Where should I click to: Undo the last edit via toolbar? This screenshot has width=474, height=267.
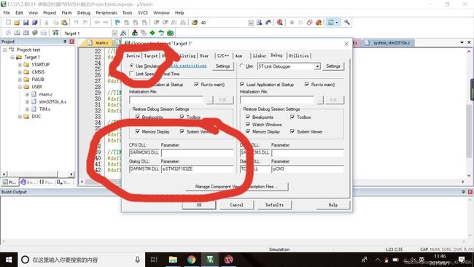(76, 23)
